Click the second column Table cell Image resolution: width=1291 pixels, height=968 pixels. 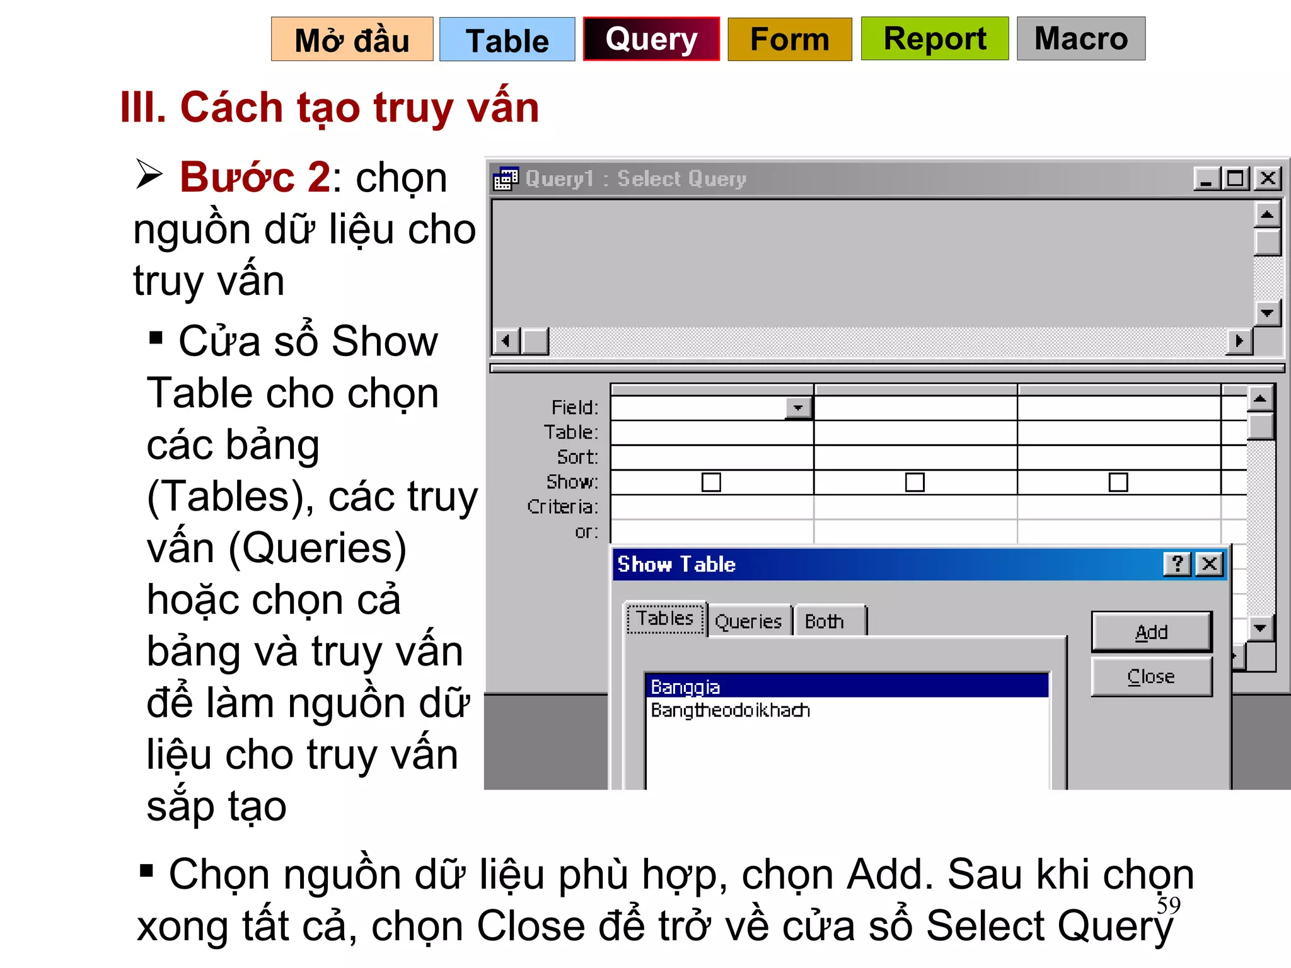tap(915, 433)
